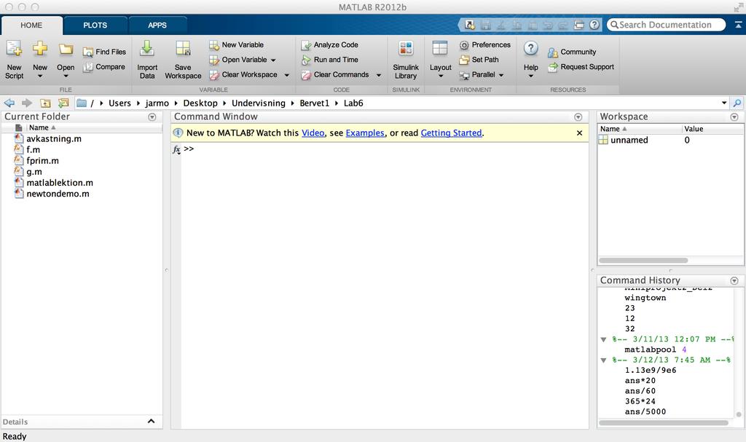Viewport: 746px width, 442px height.
Task: Click Bervet1 in the folder path
Action: pyautogui.click(x=315, y=103)
